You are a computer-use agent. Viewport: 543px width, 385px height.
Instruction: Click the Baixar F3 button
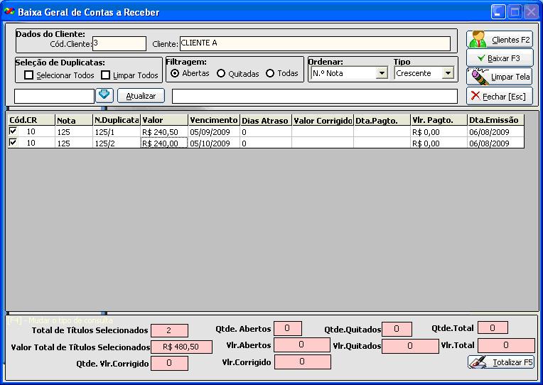500,58
